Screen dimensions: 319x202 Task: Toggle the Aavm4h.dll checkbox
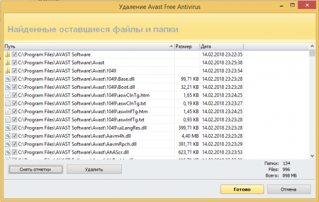(x=14, y=136)
